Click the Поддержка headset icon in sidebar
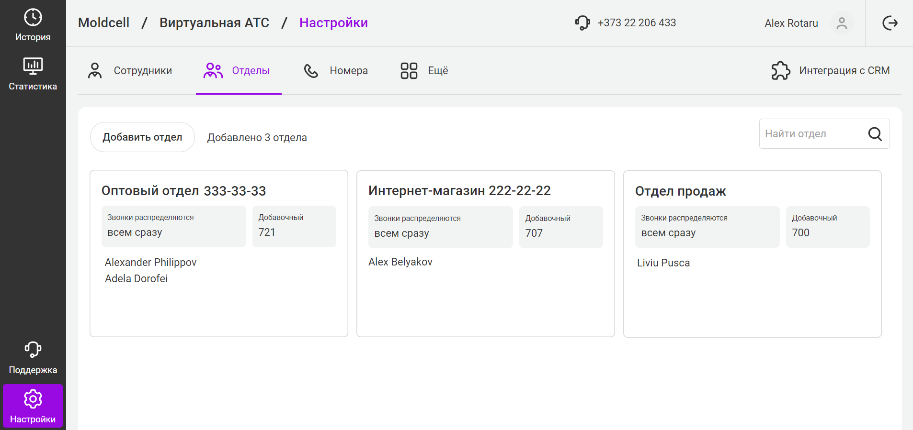Screen dimensions: 913x430 pyautogui.click(x=33, y=350)
